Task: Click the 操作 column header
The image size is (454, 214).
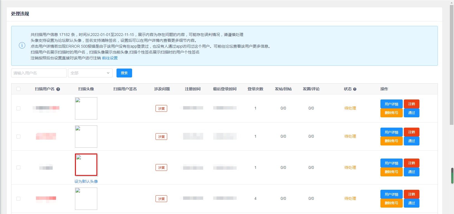Action: pyautogui.click(x=384, y=89)
